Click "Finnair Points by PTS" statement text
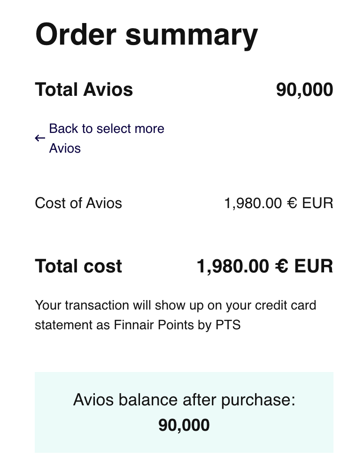The image size is (356, 465). [x=177, y=325]
